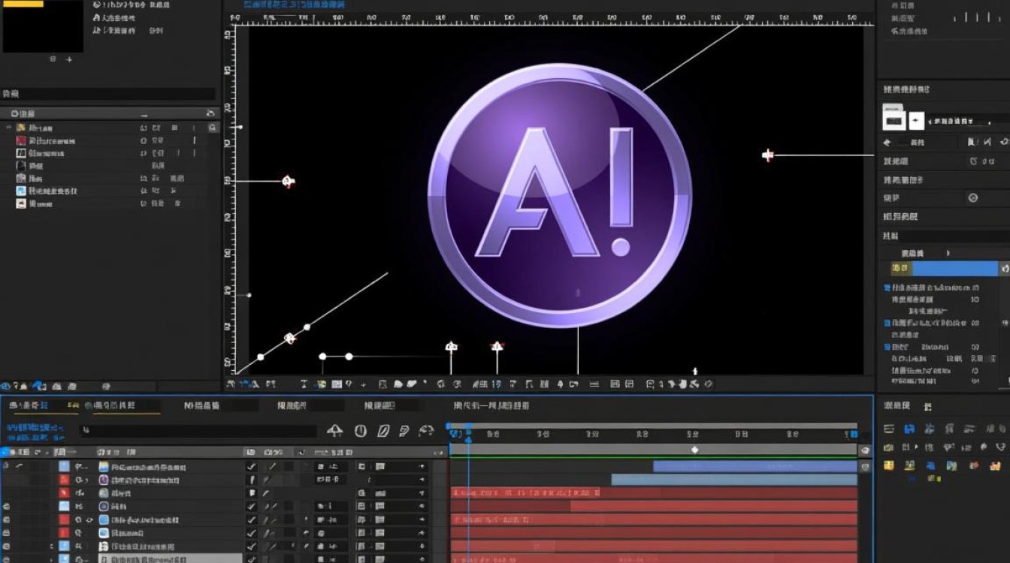Switch to the third tab in the timeline header
The image size is (1010, 563).
coord(201,405)
